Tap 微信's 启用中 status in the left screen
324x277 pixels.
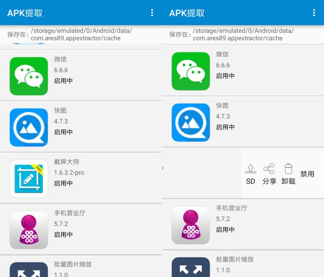63,81
